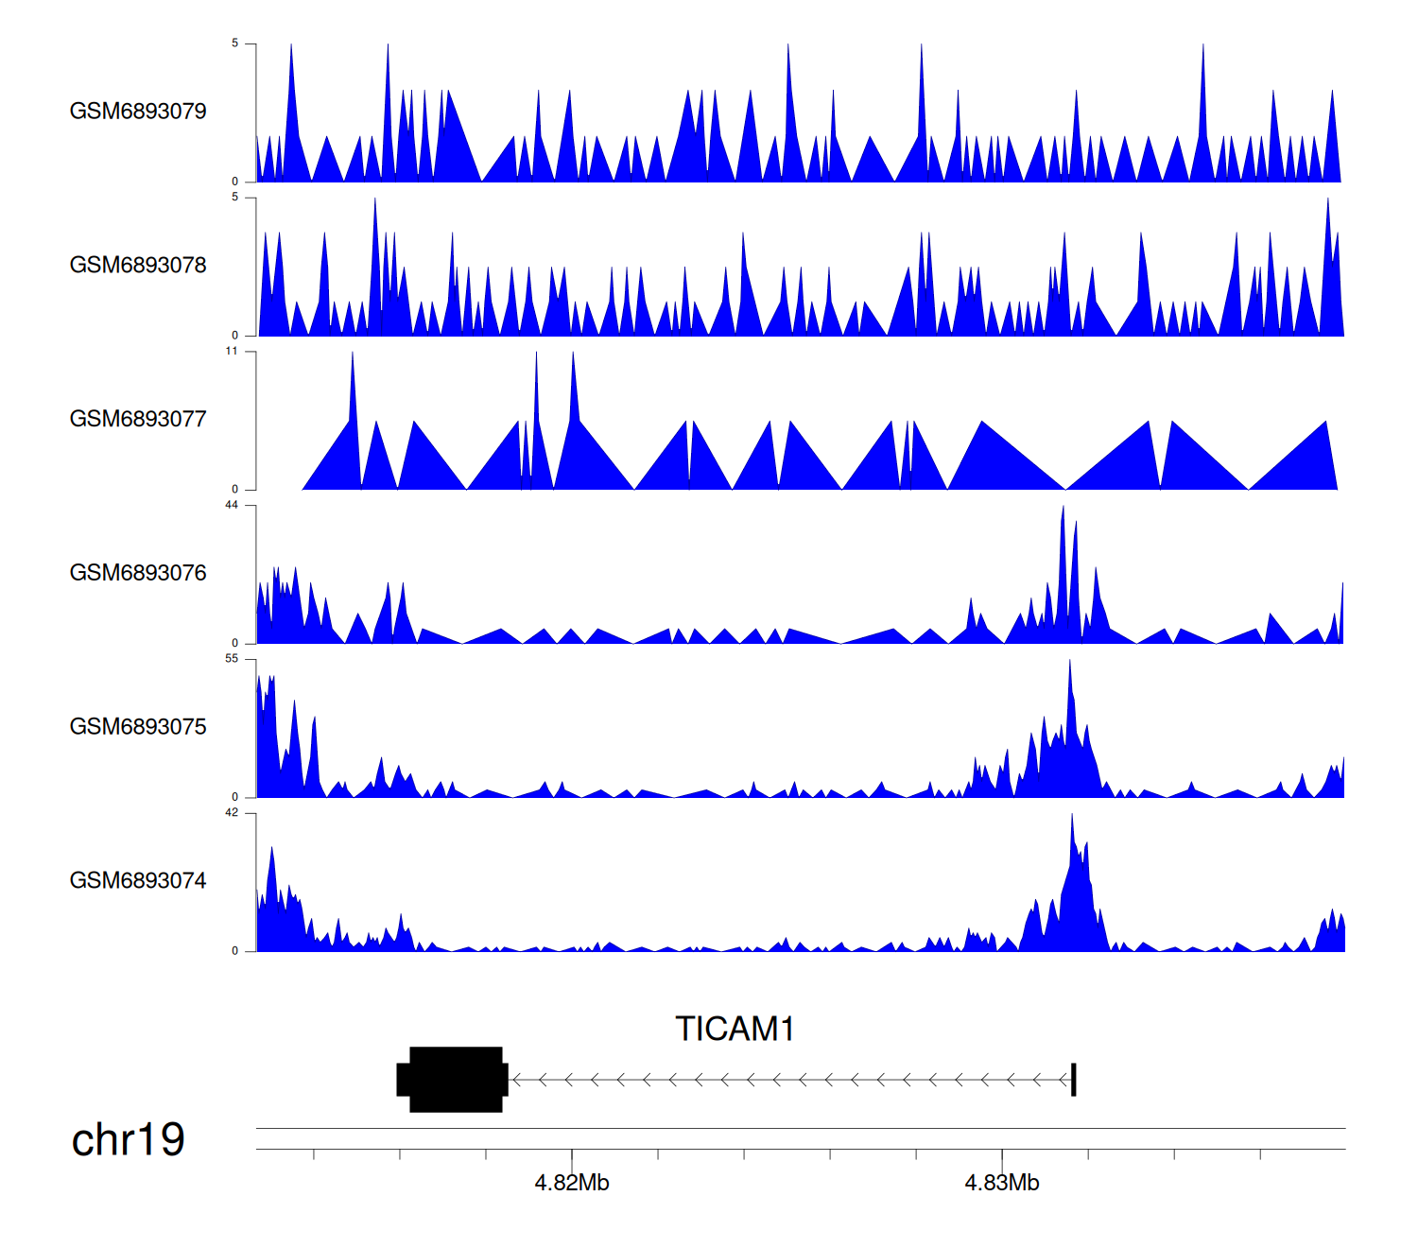This screenshot has height=1248, width=1418.
Task: Select the GSM6893076 track label
Action: click(138, 574)
